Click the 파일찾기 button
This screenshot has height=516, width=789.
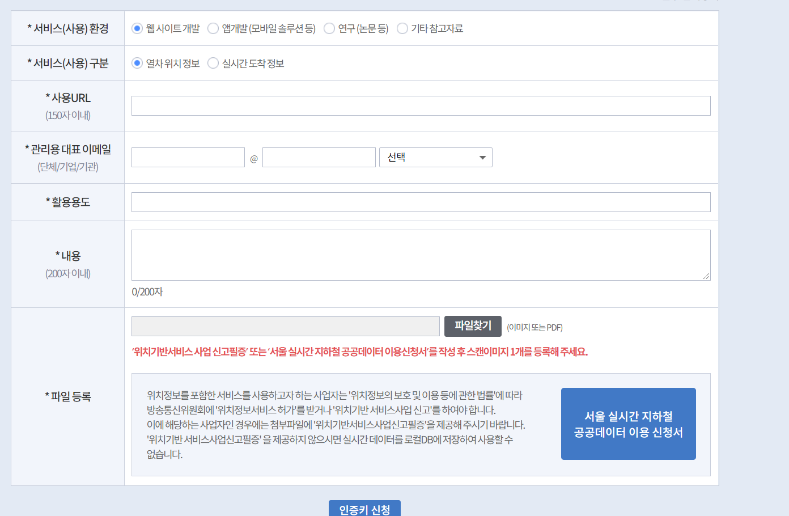coord(473,326)
